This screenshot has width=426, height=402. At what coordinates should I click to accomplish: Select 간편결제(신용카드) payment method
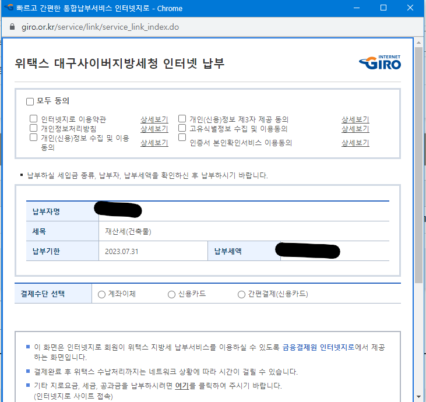(241, 294)
